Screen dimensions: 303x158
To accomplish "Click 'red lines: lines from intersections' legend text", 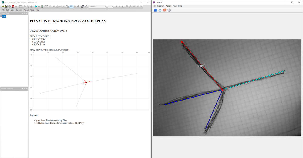I will click(x=60, y=123).
